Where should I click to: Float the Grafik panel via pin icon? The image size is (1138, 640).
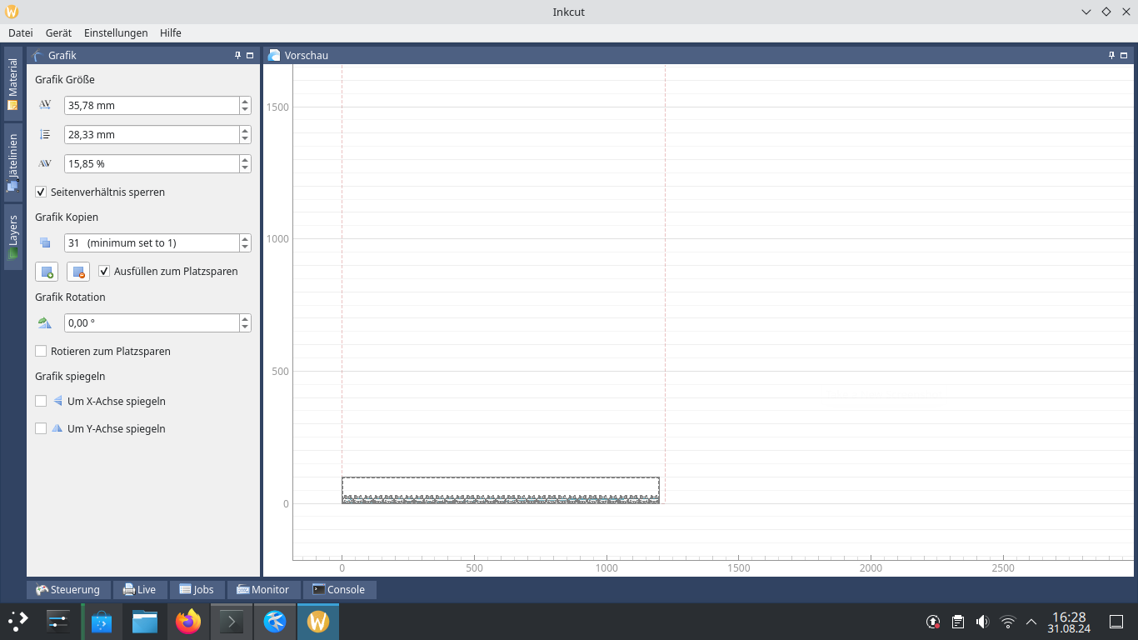click(x=237, y=55)
